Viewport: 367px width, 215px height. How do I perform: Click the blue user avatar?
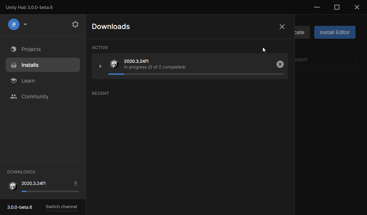point(14,24)
